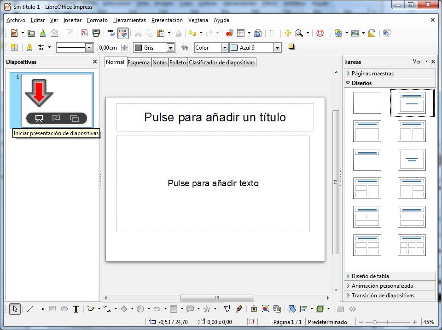Viewport: 442px width, 330px height.
Task: Select the Ellipse tool
Action: pyautogui.click(x=64, y=309)
